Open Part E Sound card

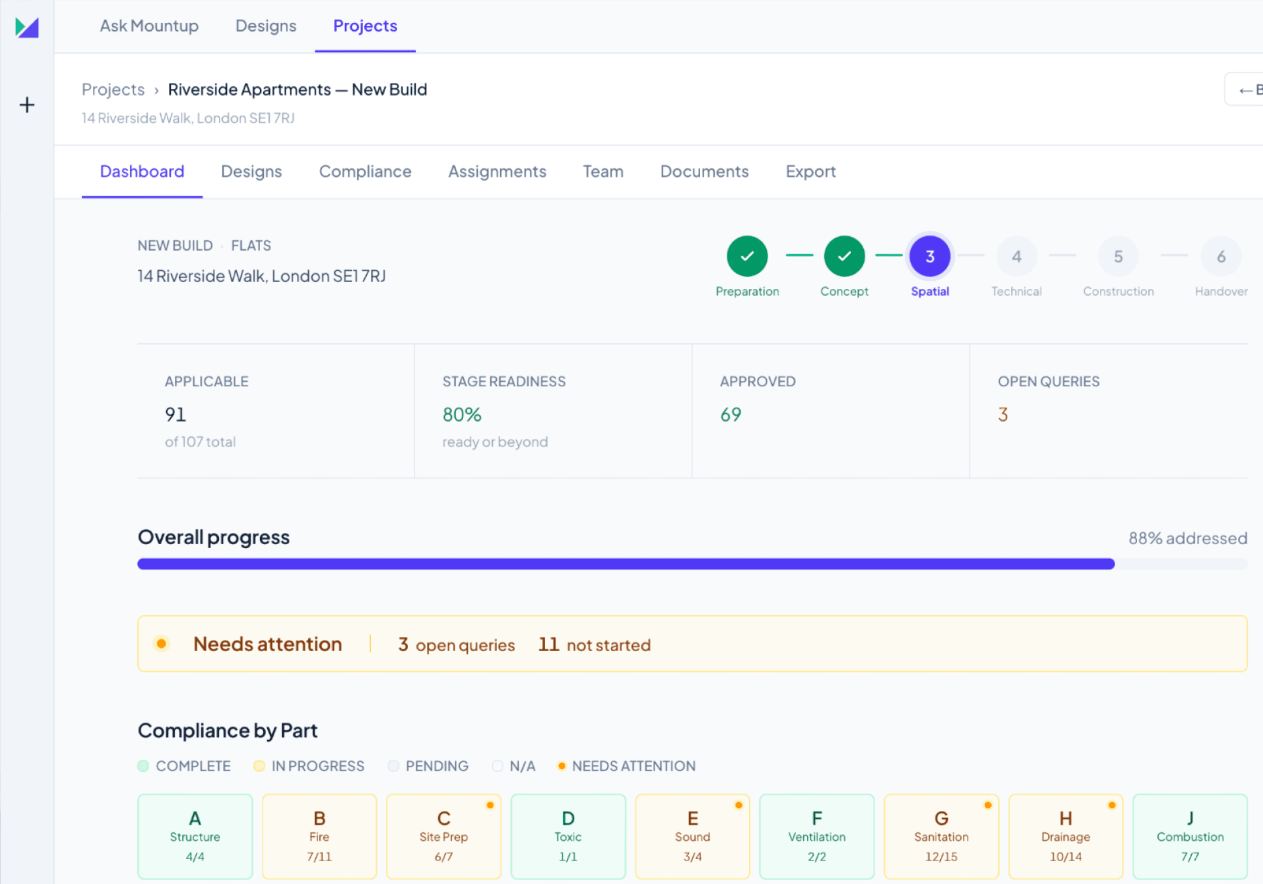693,836
